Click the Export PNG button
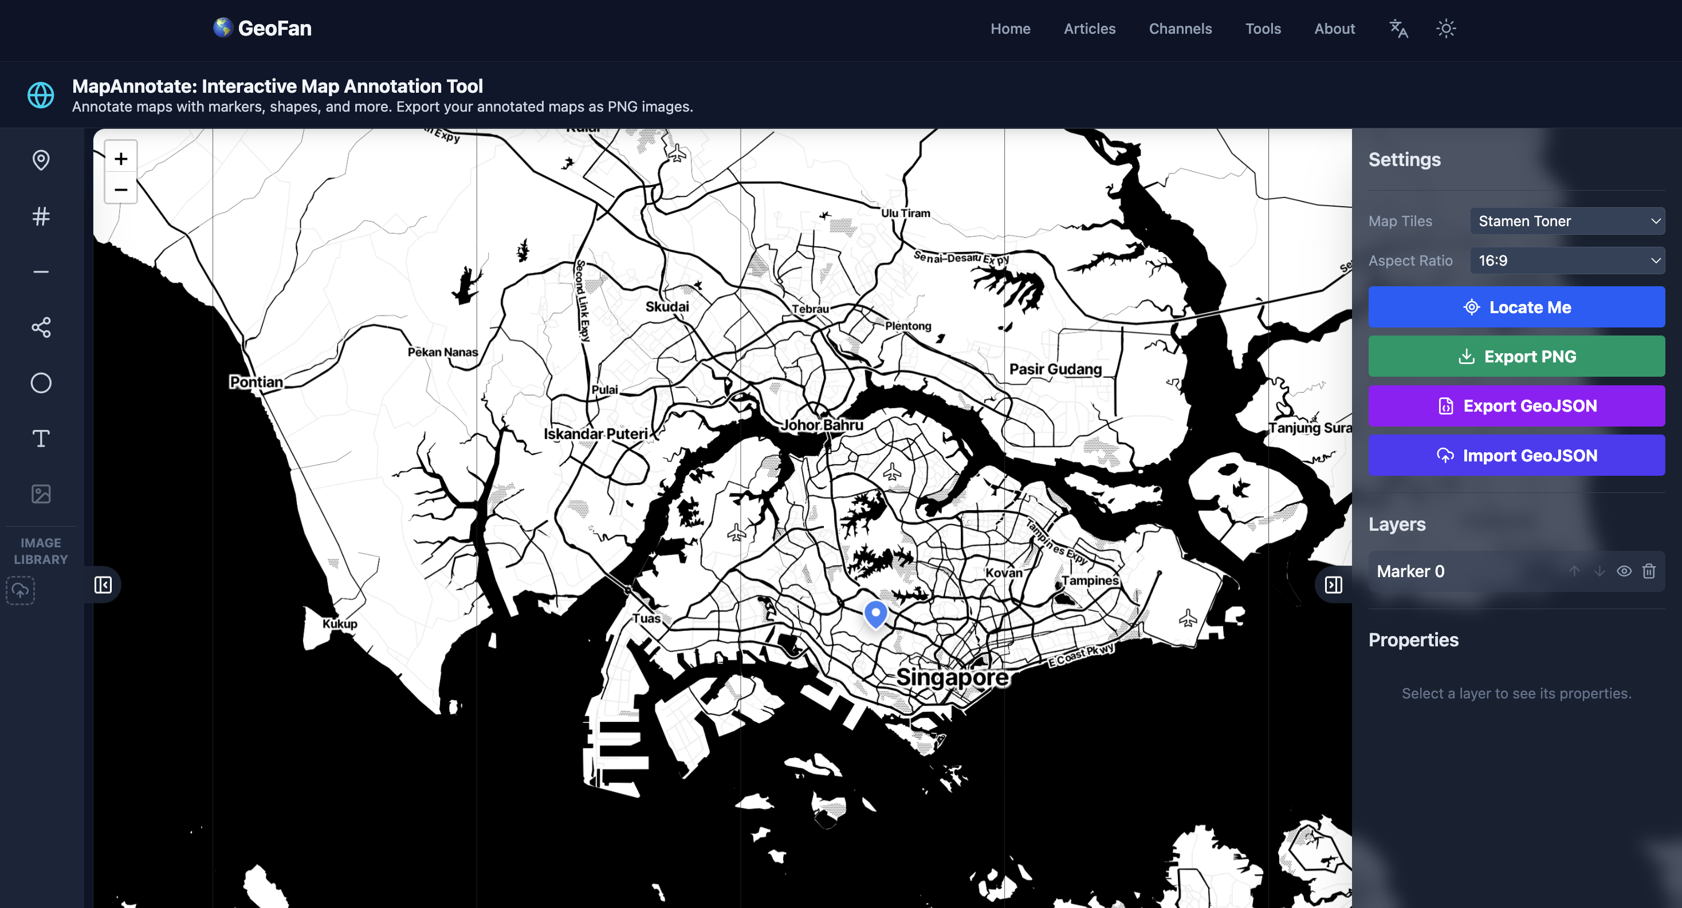 tap(1516, 356)
